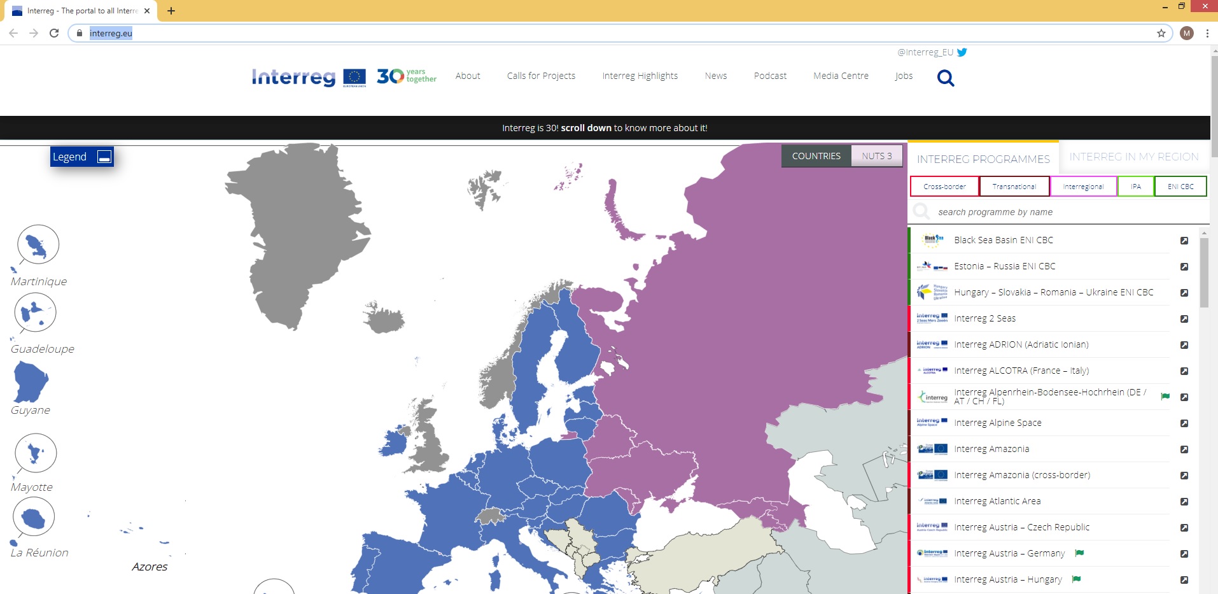Select the INTERREG PROGRAMMES tab
This screenshot has height=594, width=1218.
[x=983, y=159]
